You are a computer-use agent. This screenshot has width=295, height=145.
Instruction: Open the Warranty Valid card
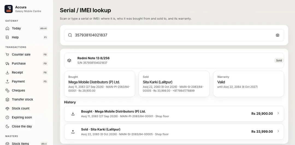pos(249,84)
